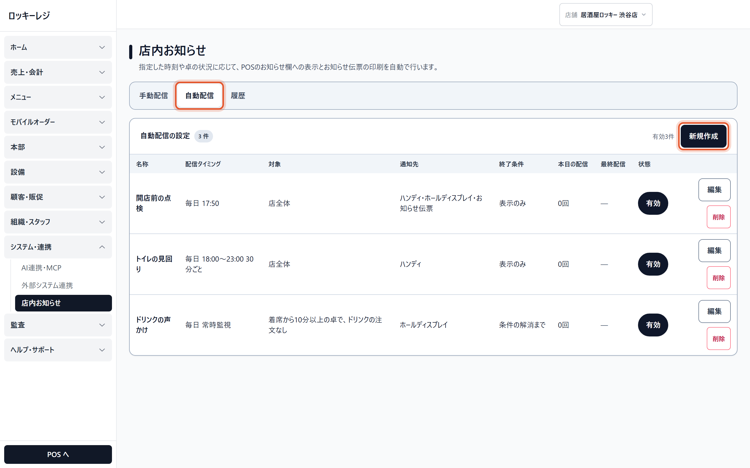
Task: Expand the 売上・会計 sidebar section
Action: (x=58, y=72)
